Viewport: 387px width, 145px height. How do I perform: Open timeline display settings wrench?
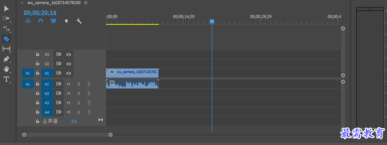(x=79, y=21)
